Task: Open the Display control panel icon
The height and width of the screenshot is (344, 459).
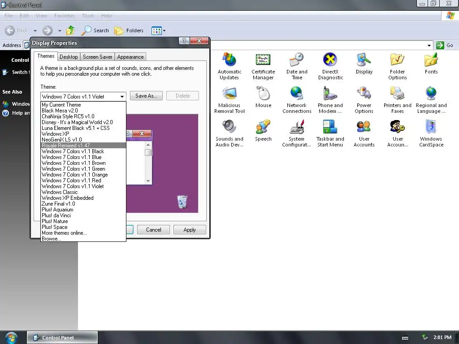Action: tap(364, 64)
